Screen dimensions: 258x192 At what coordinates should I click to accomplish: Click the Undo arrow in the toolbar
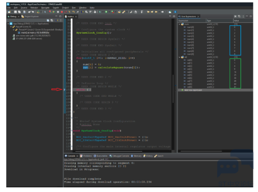(x=29, y=12)
